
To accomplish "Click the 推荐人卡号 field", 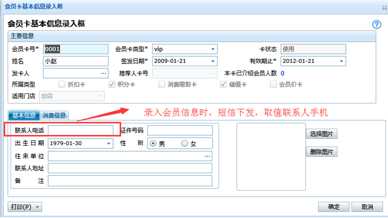I will point(185,73).
